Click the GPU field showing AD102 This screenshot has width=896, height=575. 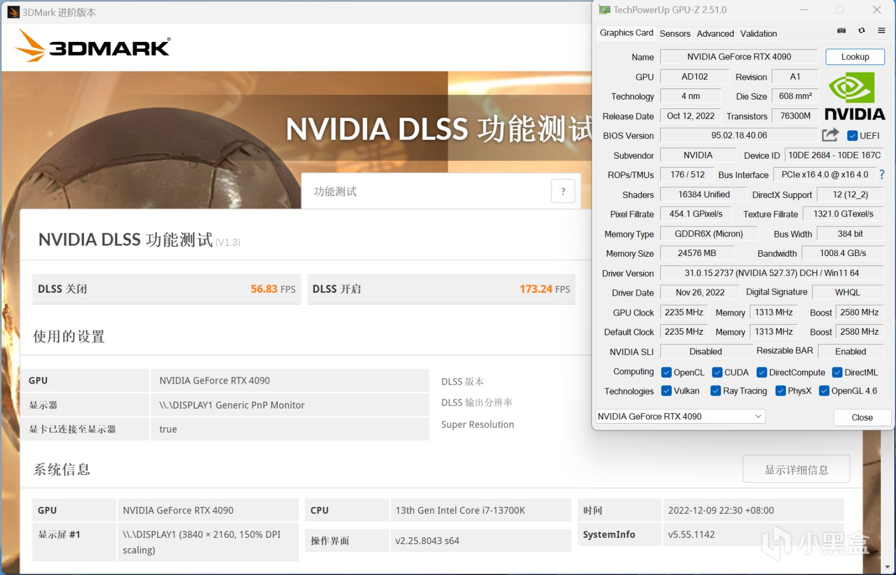pos(695,76)
